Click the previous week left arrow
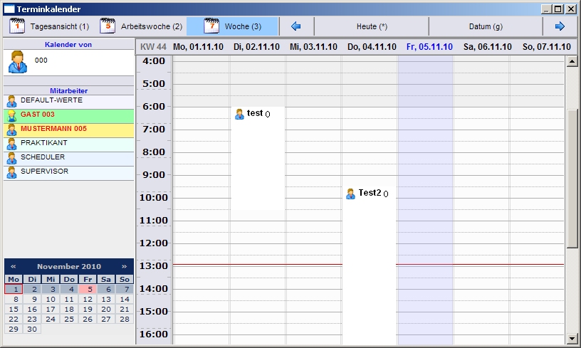Image resolution: width=581 pixels, height=348 pixels. 296,26
